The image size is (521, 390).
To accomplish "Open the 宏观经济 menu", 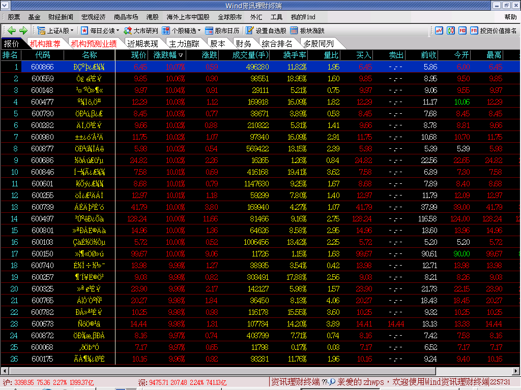I will (94, 17).
